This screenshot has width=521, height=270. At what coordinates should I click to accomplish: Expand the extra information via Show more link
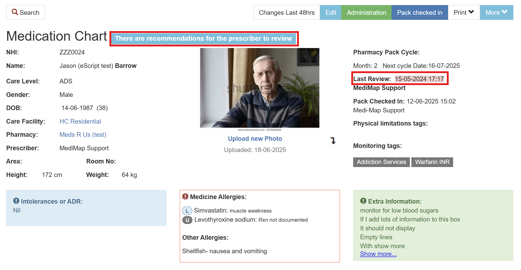378,254
